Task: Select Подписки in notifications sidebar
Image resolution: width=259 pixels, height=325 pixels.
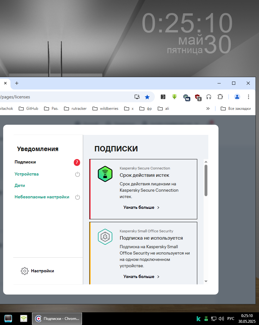Action: (x=25, y=162)
